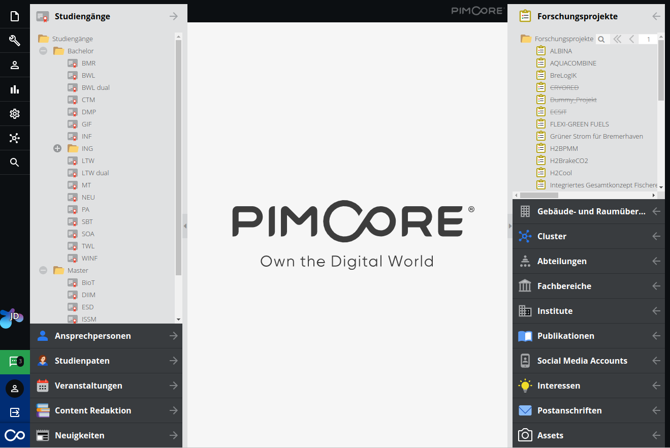Click the JD user avatar
670x448 pixels.
[12, 317]
